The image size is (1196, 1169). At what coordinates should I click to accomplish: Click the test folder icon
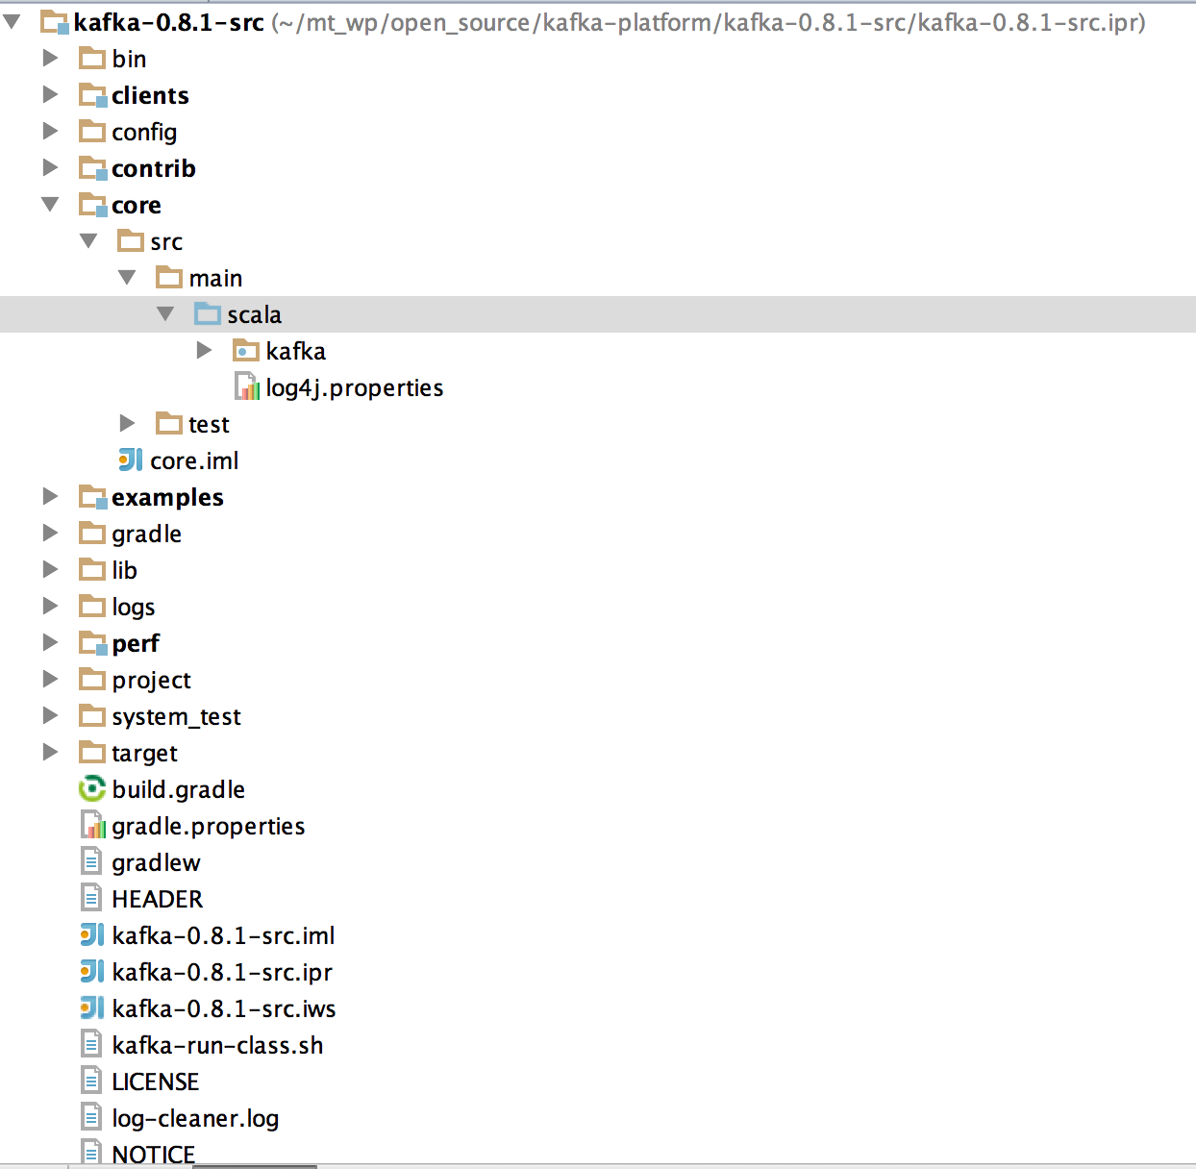pos(169,424)
